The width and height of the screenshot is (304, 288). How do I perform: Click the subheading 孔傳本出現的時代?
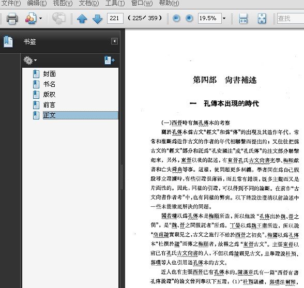point(231,103)
